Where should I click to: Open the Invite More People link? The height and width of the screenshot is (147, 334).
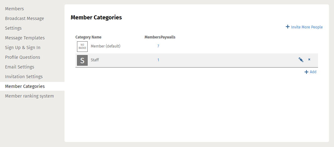(307, 27)
